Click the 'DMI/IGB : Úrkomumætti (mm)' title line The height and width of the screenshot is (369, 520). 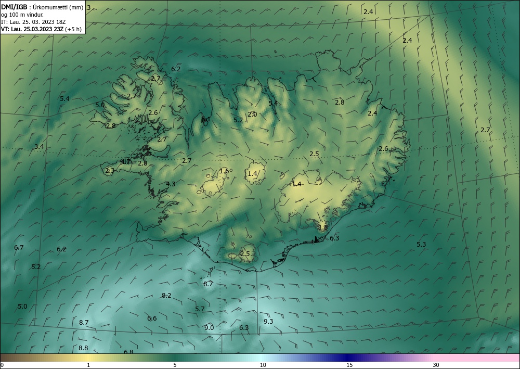point(42,7)
